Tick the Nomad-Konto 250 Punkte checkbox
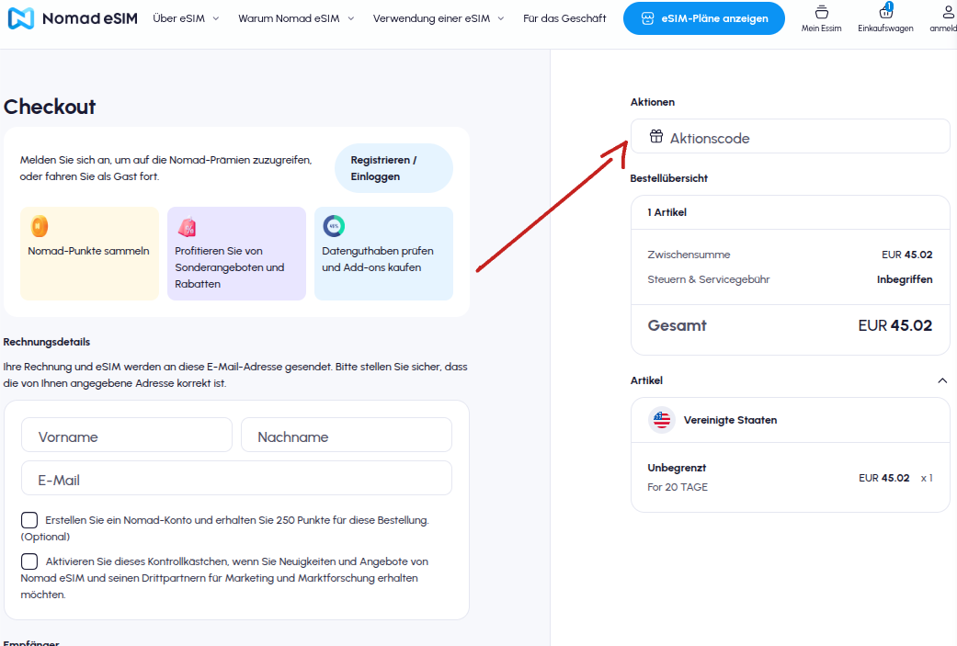This screenshot has height=646, width=957. (x=29, y=520)
